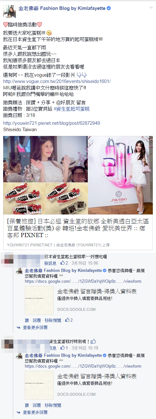The width and height of the screenshot is (156, 419).
Task: Expand 查看更多回覆 under the second comment
Action: (x=35, y=412)
